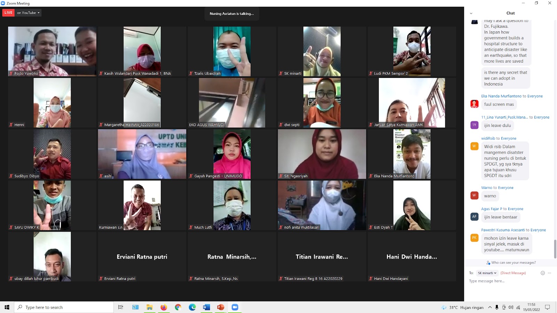Switch to Word in the taskbar
557x313 pixels.
pos(206,307)
